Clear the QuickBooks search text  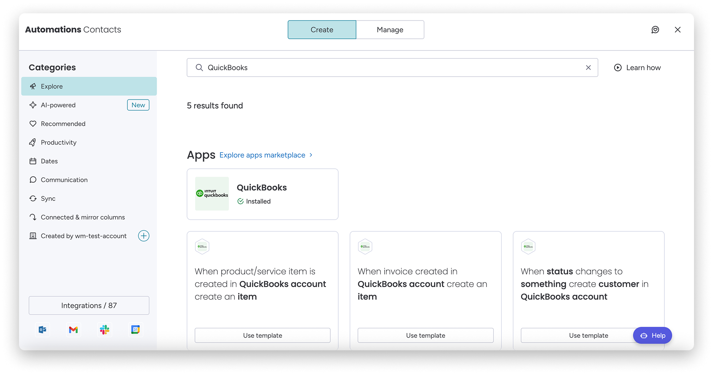click(x=588, y=68)
